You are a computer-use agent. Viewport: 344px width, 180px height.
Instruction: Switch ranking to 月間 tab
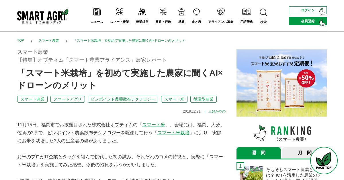304,153
